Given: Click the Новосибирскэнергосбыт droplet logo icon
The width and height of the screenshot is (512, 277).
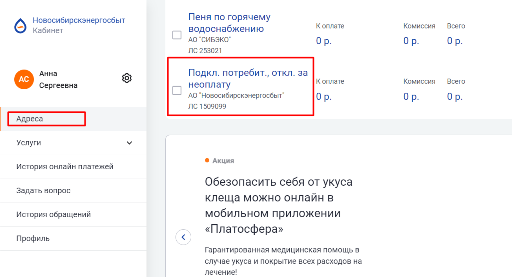Looking at the screenshot, I should tap(20, 25).
